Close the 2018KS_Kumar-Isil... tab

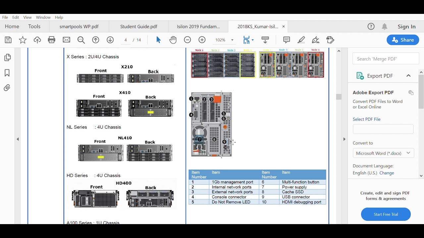284,26
